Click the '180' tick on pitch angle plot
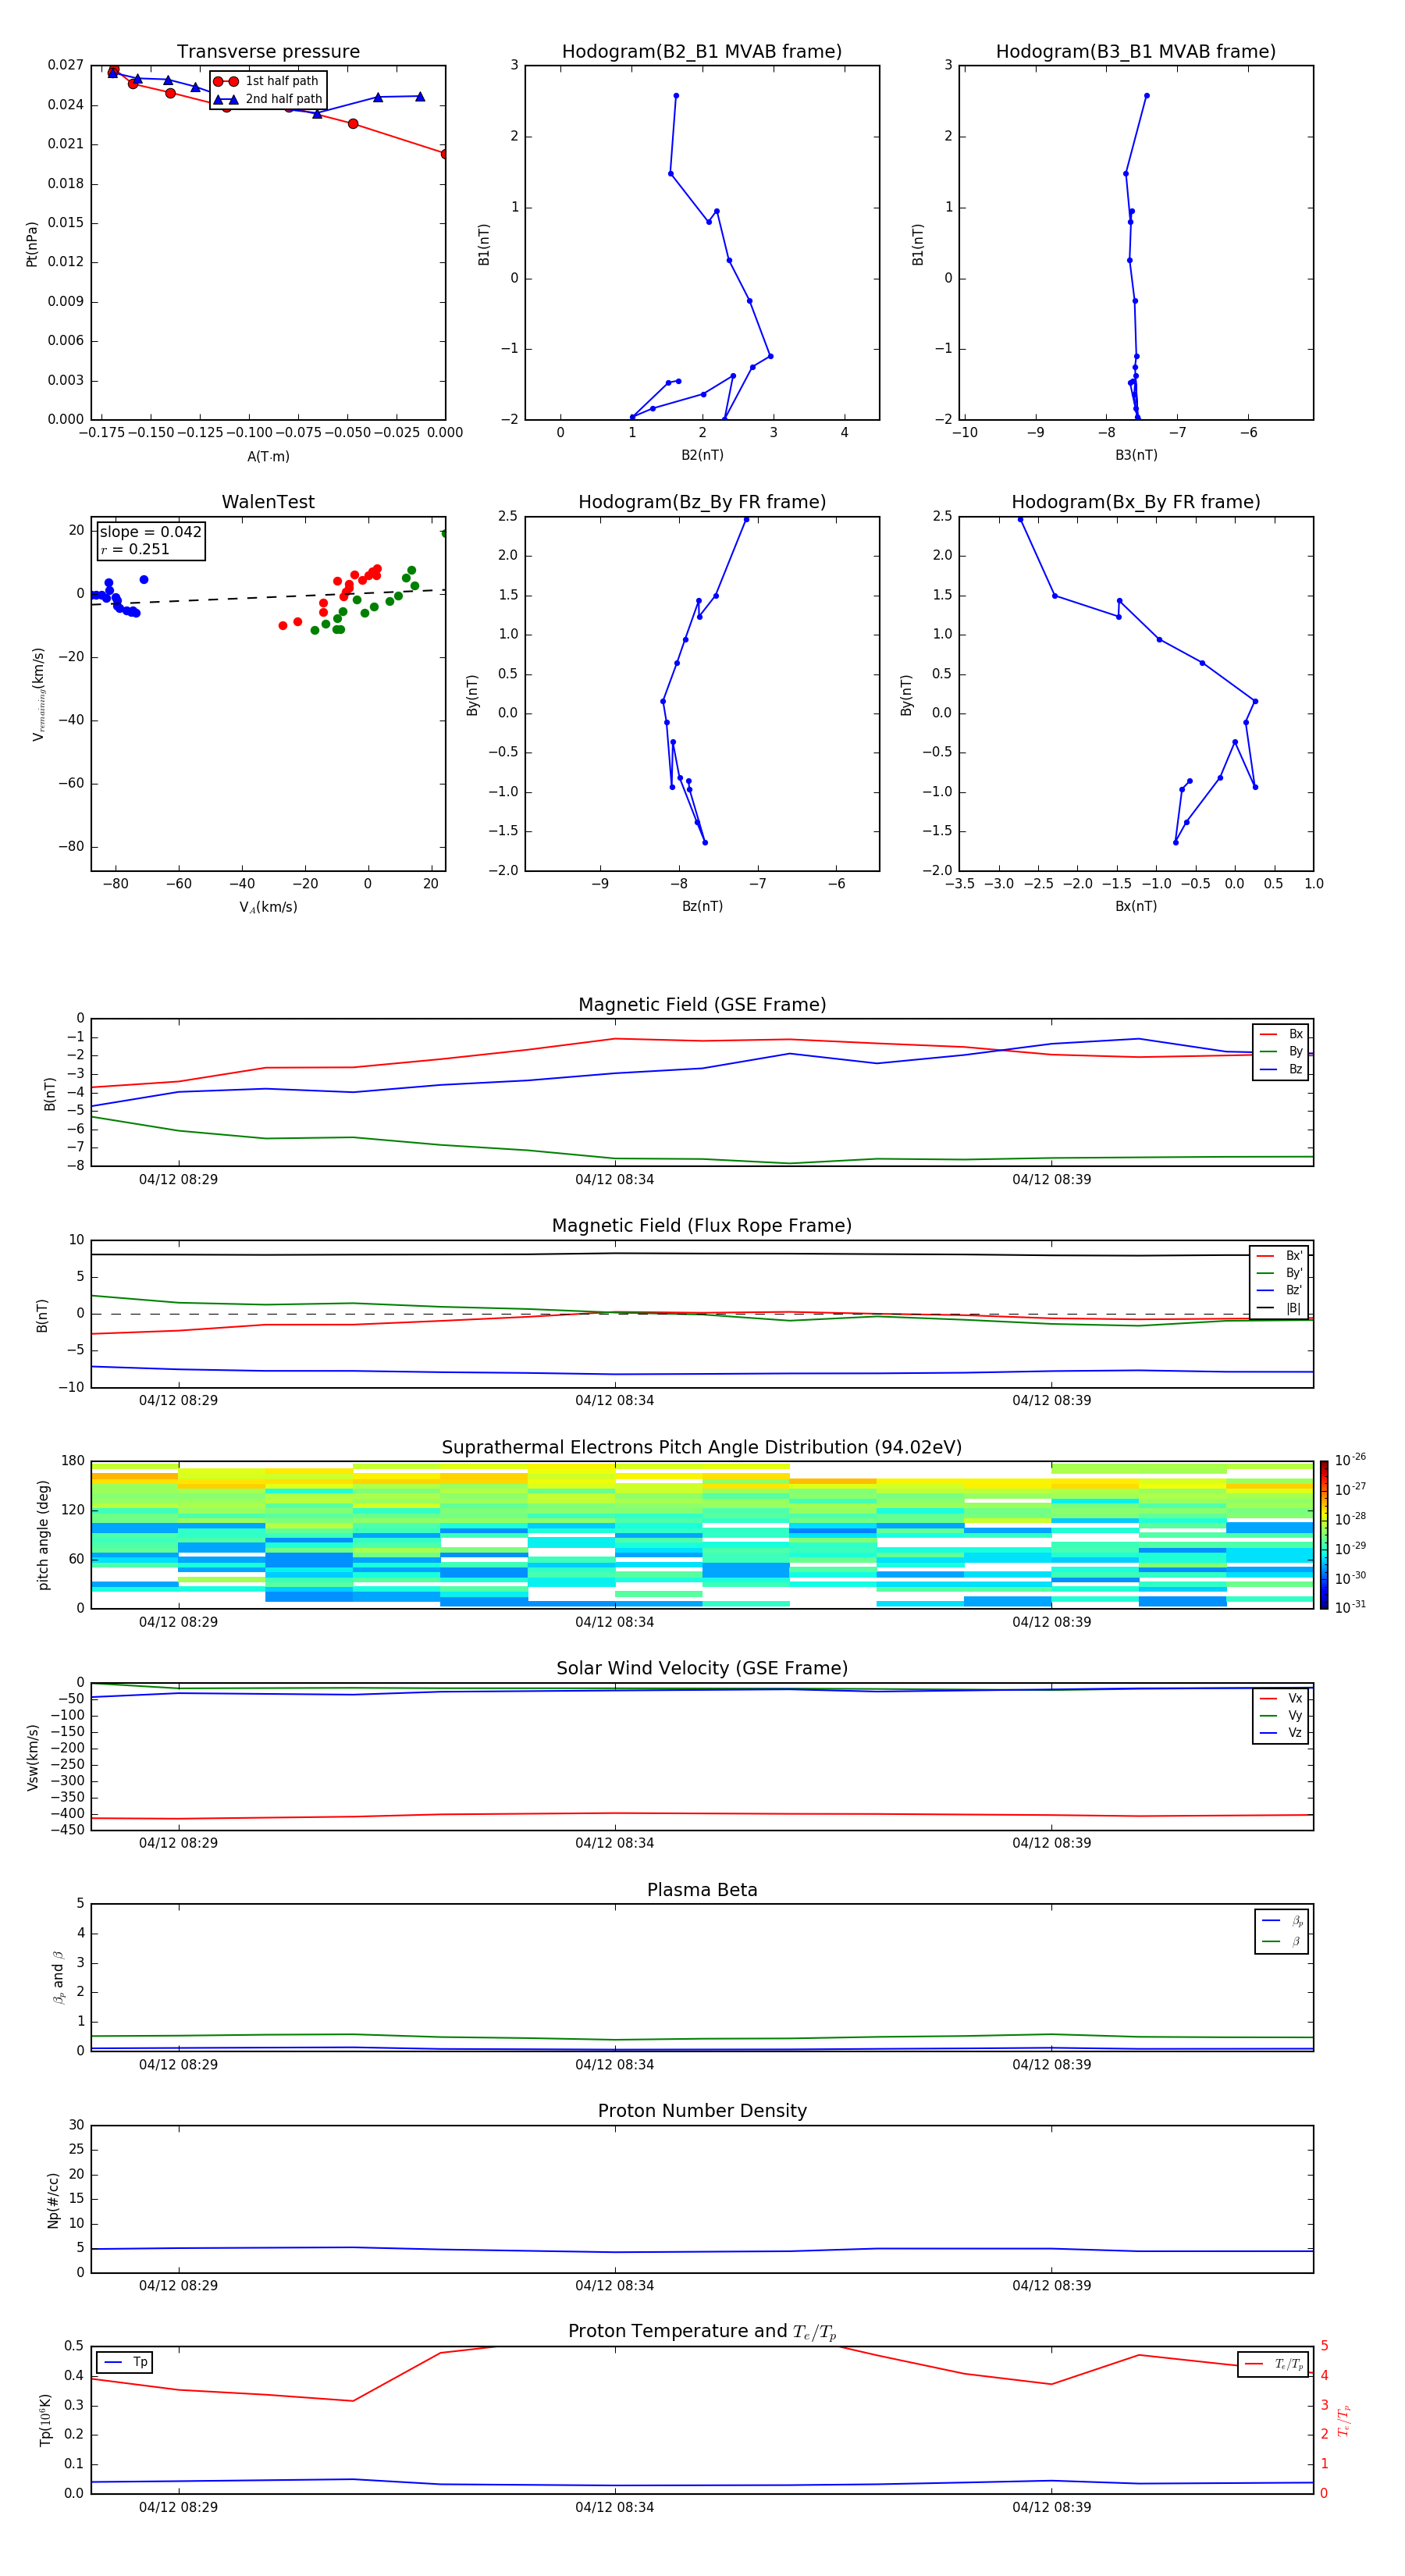 tap(73, 1461)
